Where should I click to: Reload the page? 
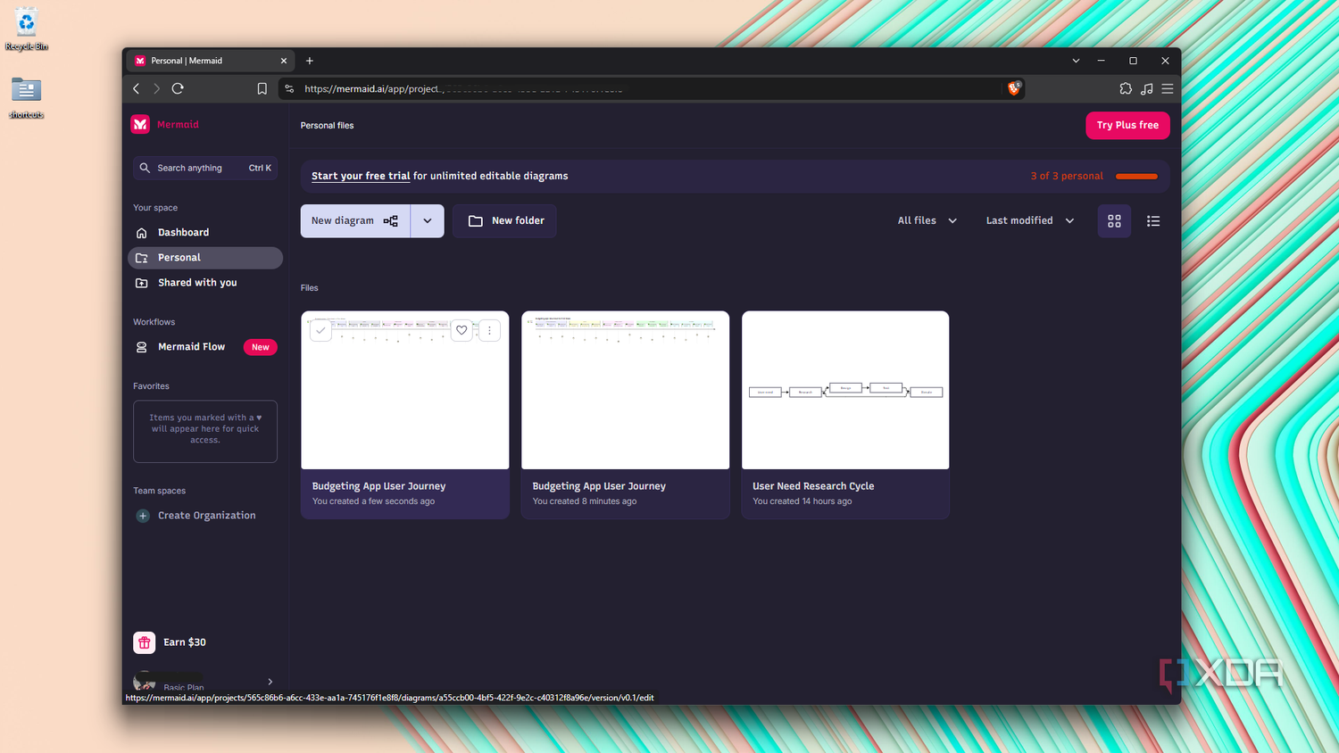tap(178, 88)
